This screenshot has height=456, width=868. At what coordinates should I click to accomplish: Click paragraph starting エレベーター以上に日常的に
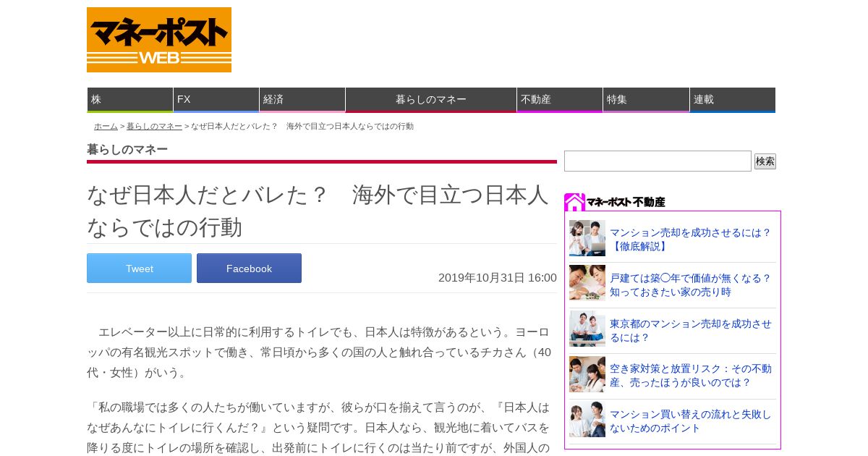pos(319,352)
